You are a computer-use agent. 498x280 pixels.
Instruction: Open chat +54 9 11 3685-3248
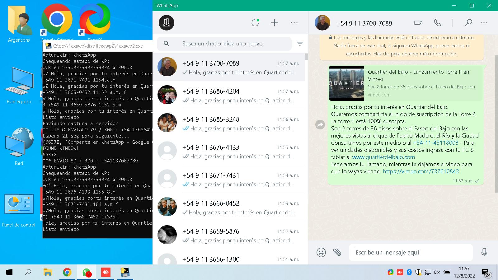tap(229, 123)
